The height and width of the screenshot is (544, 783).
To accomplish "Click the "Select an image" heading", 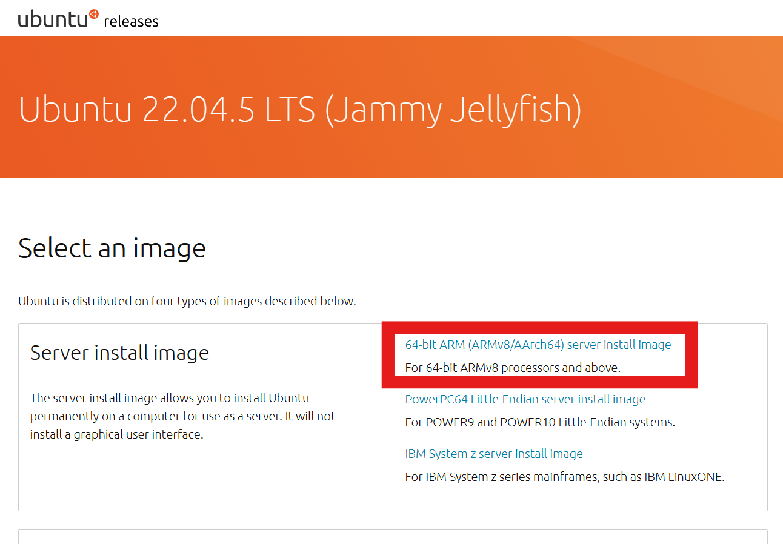I will tap(112, 248).
